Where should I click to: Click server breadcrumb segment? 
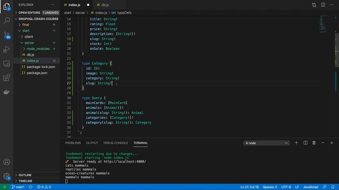coord(80,13)
